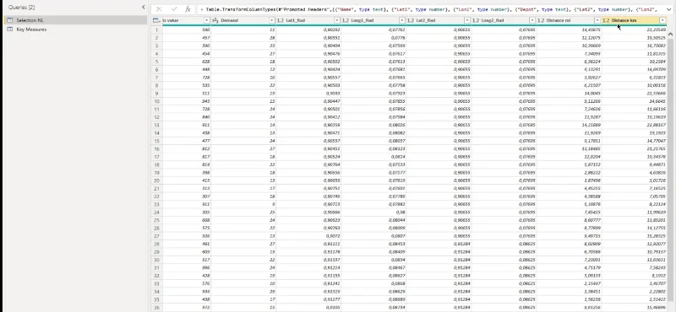This screenshot has height=312, width=676.
Task: Click the 1.2 type icon on Long2_Rad
Action: pos(476,20)
